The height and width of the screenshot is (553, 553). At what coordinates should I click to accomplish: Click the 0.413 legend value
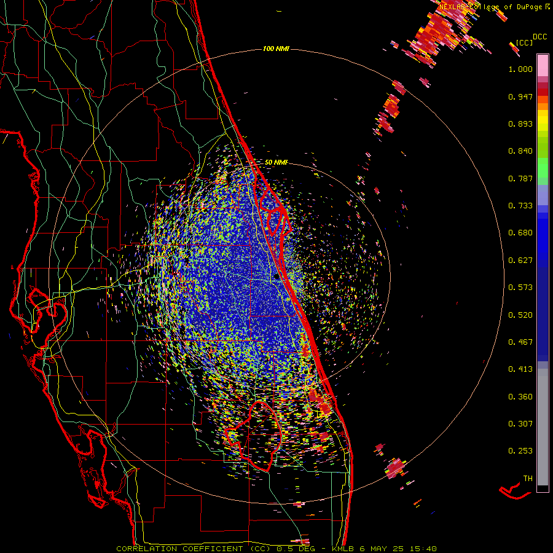pos(520,369)
